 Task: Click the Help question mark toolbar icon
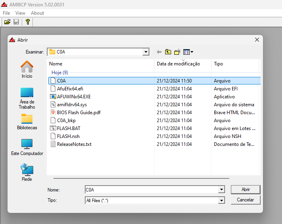point(27,22)
